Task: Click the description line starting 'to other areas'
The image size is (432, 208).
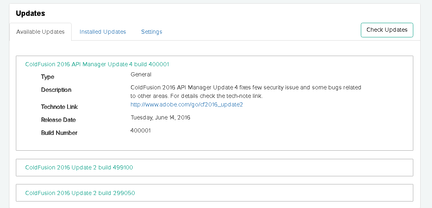Action: coord(196,96)
